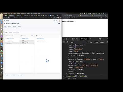Open the Default levels dropdown
The height and width of the screenshot is (92, 123).
(102, 42)
